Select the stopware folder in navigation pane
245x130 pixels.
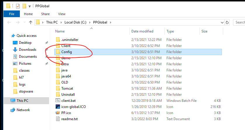click(x=26, y=91)
